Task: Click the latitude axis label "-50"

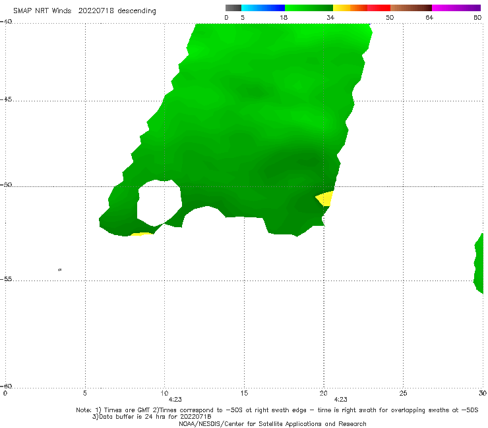Action: tap(6, 185)
